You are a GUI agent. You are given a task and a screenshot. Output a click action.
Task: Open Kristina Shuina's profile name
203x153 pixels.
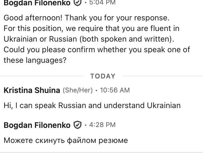tap(32, 90)
